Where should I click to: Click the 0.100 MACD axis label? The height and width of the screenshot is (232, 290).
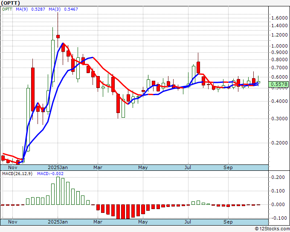[278, 191]
